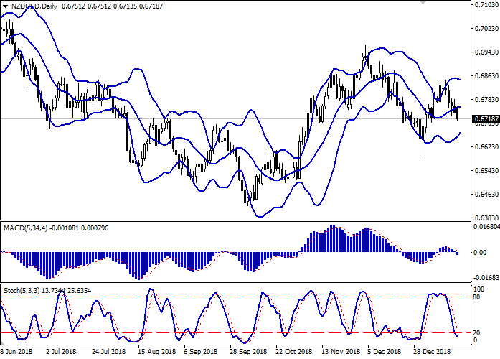Select the Stochastic 20 level label
Viewport: 500px width, 359px height.
click(x=476, y=332)
